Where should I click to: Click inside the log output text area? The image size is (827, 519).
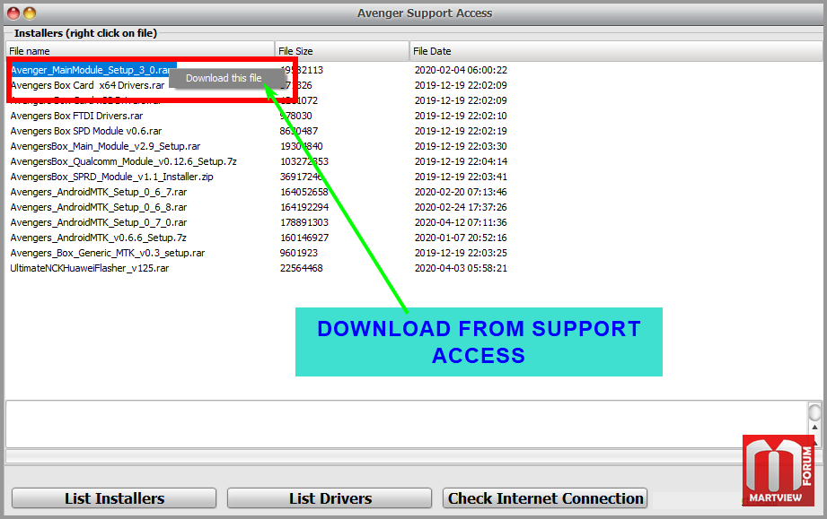pyautogui.click(x=406, y=424)
